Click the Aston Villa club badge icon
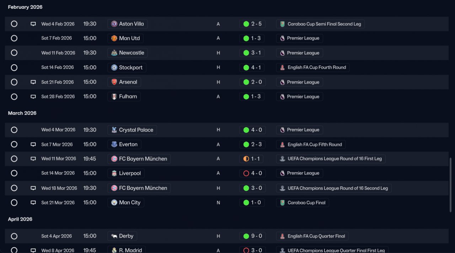 click(x=114, y=24)
